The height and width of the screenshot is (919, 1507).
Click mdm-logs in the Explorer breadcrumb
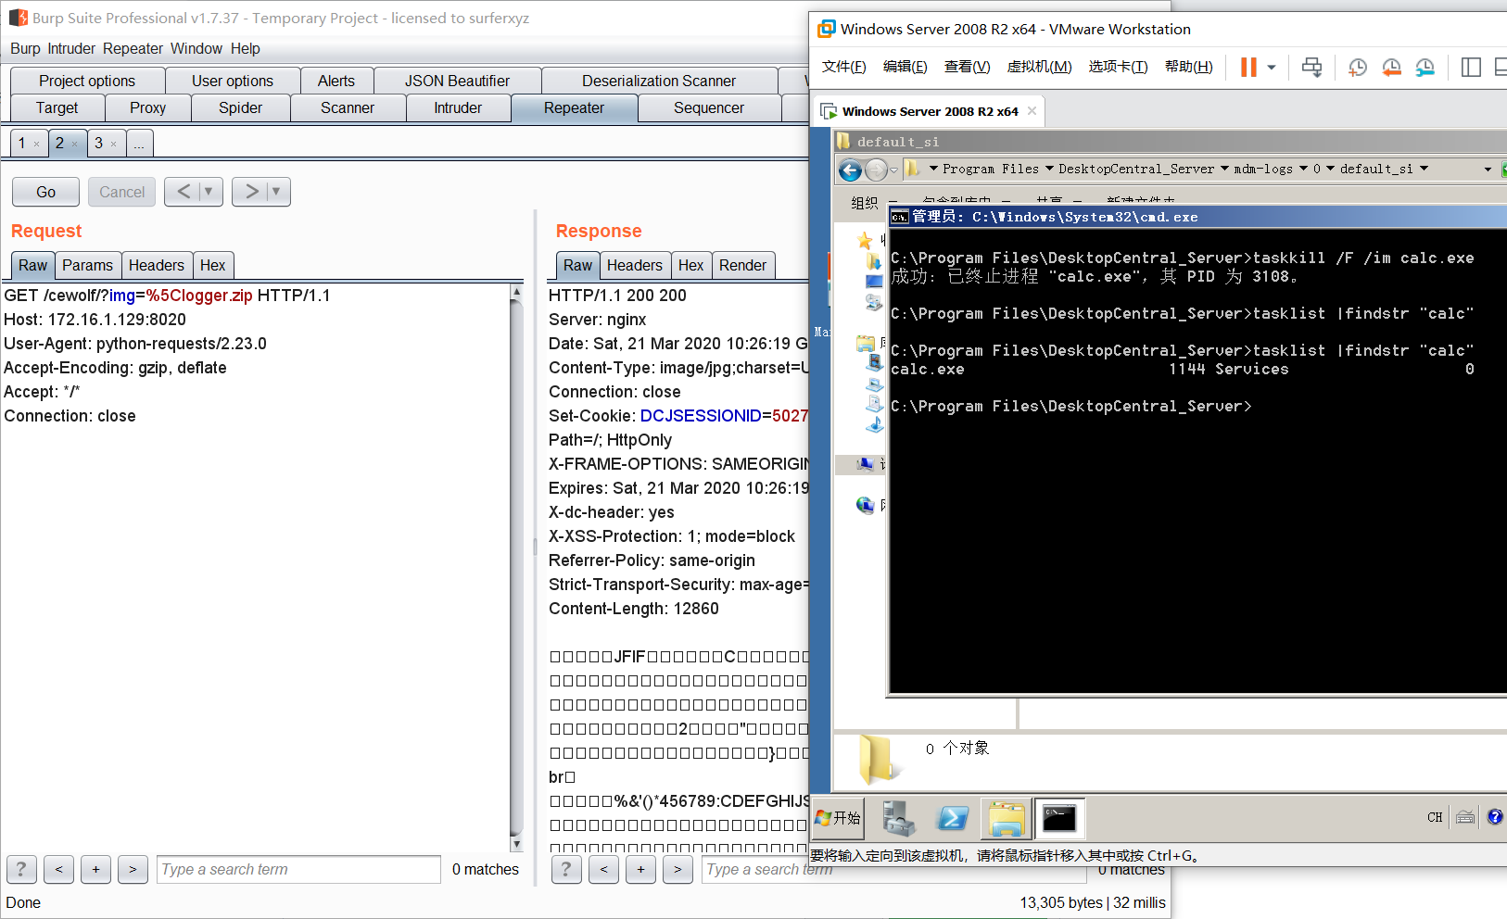click(1263, 169)
